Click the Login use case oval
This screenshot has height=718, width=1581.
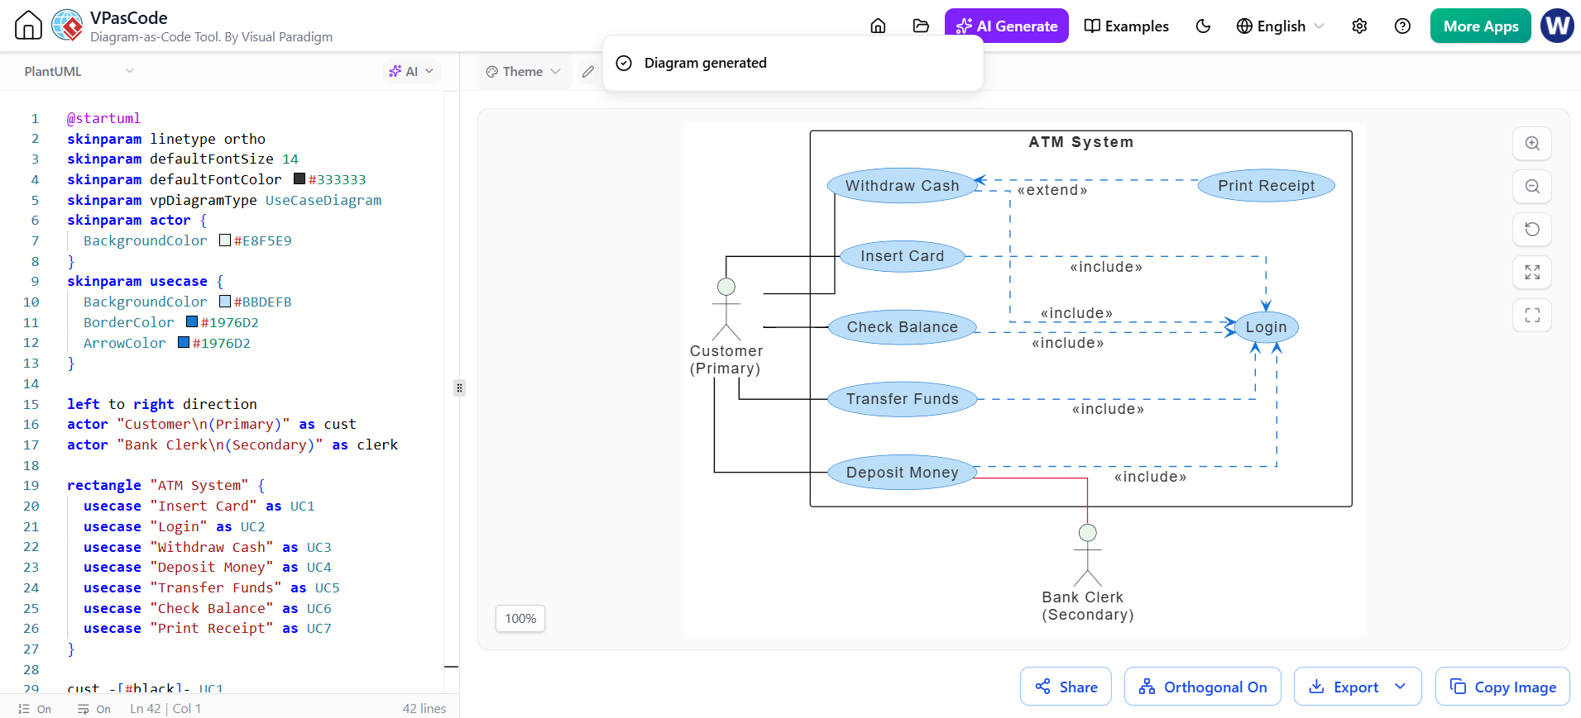[x=1266, y=327]
